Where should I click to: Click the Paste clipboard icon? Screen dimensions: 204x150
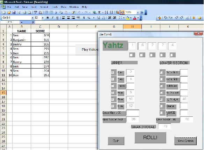pos(66,12)
